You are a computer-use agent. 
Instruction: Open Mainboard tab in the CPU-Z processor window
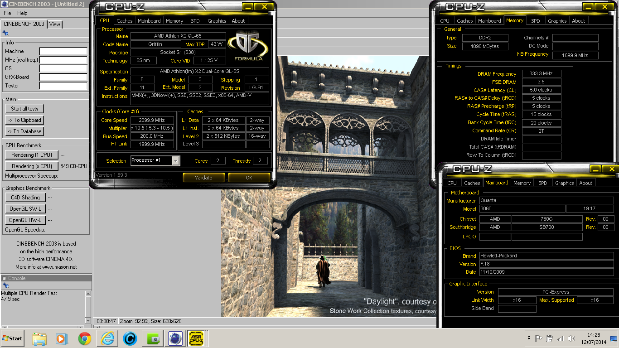pos(149,21)
